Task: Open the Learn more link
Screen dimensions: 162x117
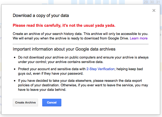Action: point(139,38)
